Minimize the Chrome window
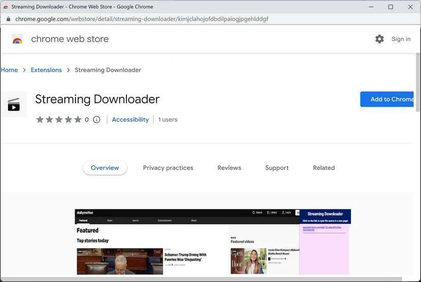This screenshot has width=421, height=282. (x=371, y=7)
